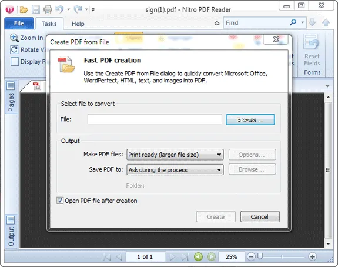Image resolution: width=338 pixels, height=267 pixels.
Task: Open the Output side panel
Action: (11, 231)
